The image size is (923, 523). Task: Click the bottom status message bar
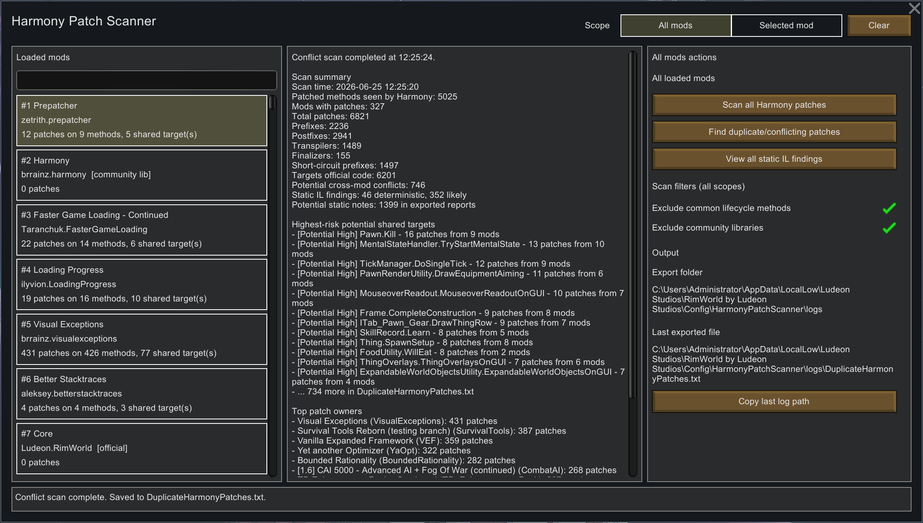[x=461, y=499]
